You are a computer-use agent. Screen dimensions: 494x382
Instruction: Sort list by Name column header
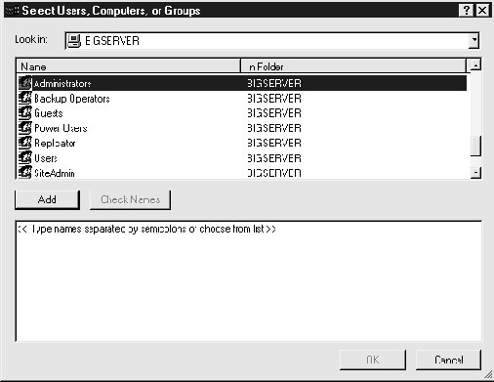(x=128, y=66)
